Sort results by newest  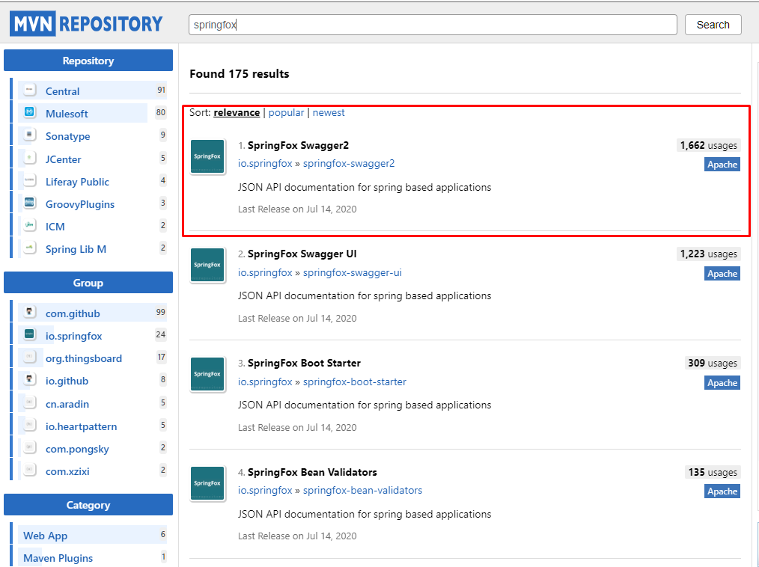tap(329, 113)
